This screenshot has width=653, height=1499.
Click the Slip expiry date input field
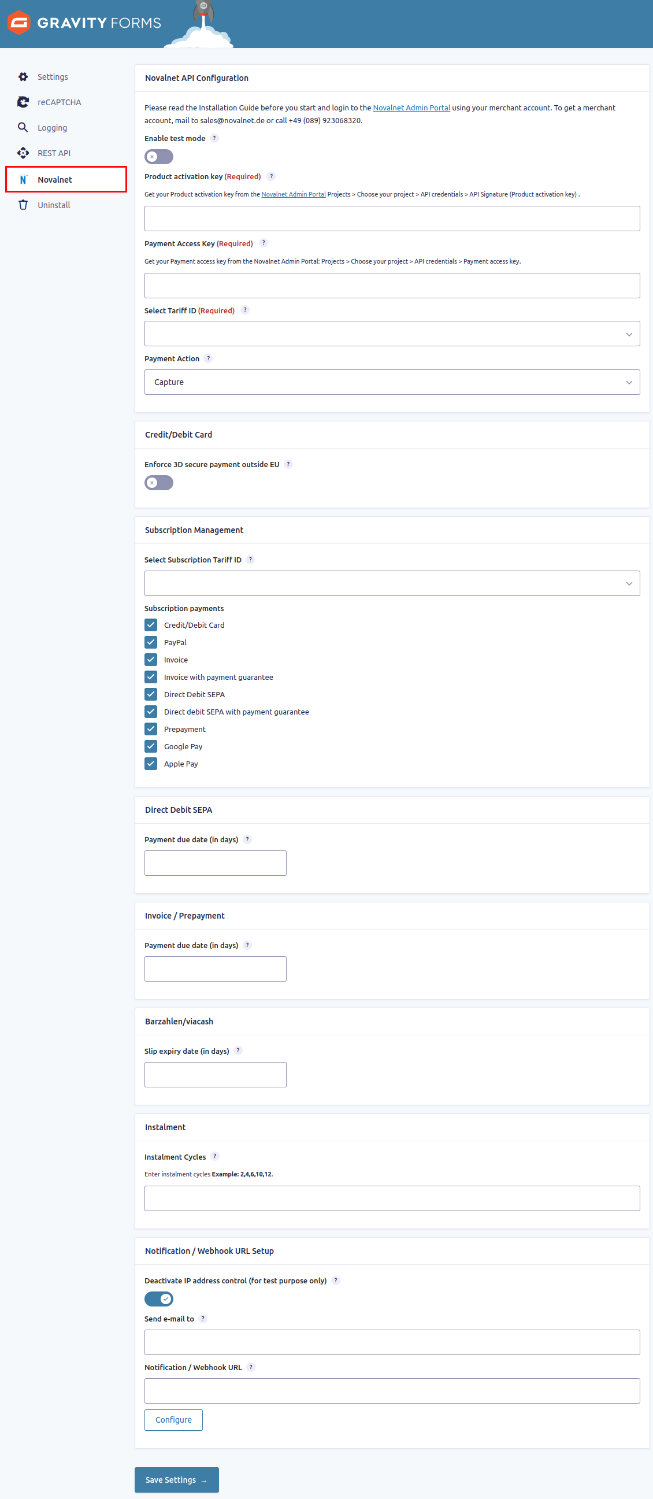pyautogui.click(x=215, y=1075)
